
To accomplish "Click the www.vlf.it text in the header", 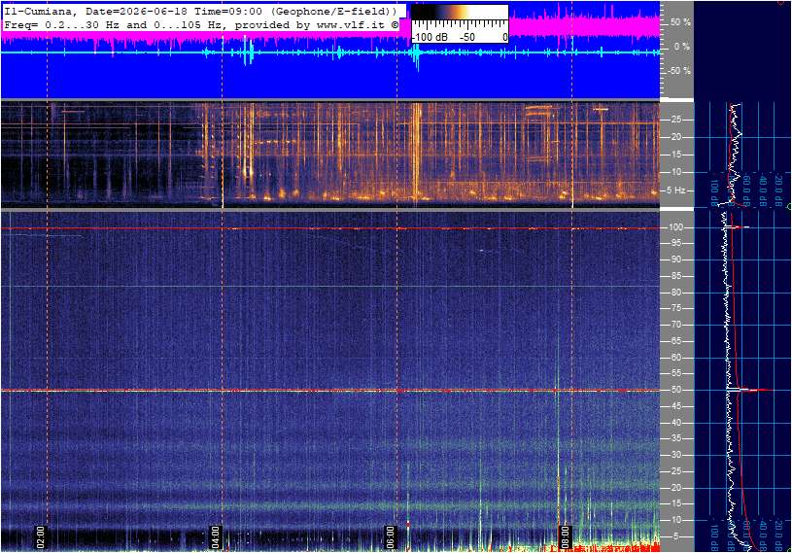I will click(x=353, y=24).
